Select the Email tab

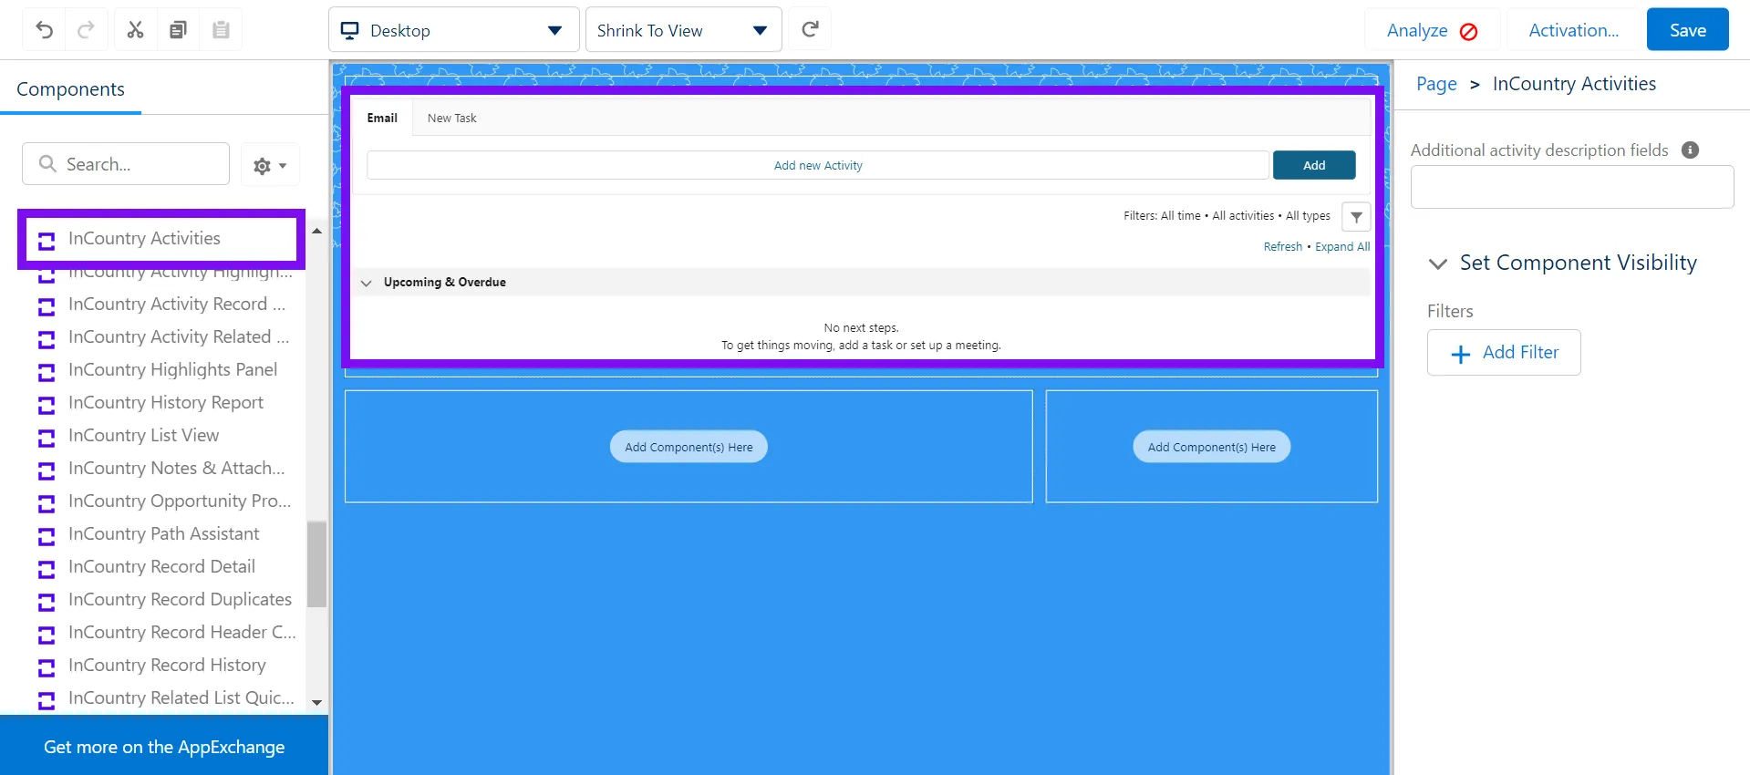point(382,119)
